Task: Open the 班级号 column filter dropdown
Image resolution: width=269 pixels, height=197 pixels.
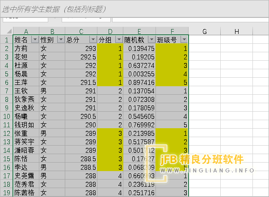Action: (x=184, y=40)
